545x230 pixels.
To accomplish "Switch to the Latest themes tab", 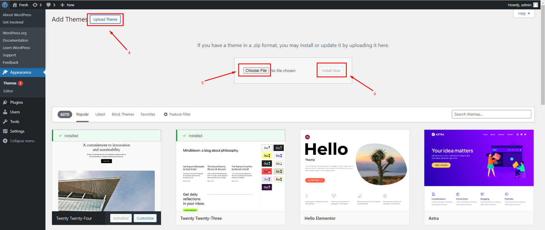I will coord(100,114).
